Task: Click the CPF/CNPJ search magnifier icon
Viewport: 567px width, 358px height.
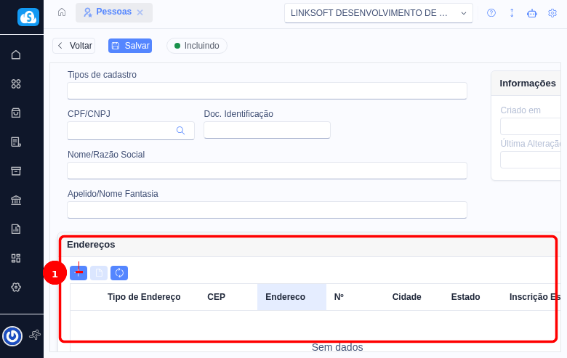Action: (180, 131)
